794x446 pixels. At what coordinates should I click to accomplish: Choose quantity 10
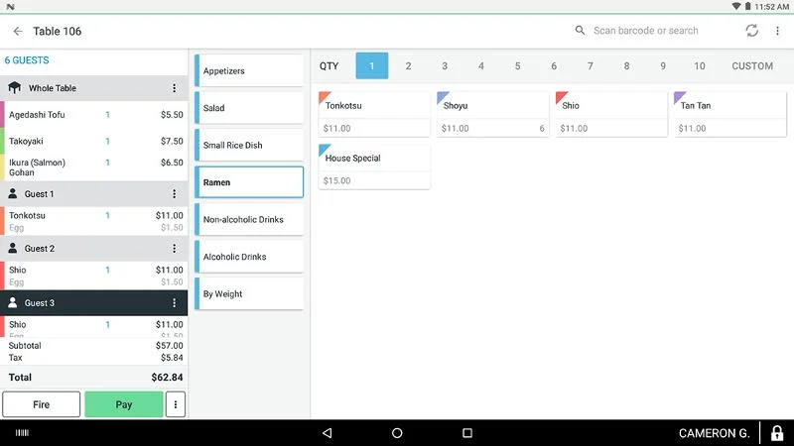point(700,66)
